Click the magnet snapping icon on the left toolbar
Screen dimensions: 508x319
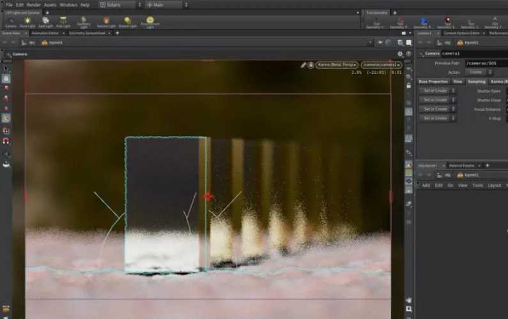pos(6,141)
